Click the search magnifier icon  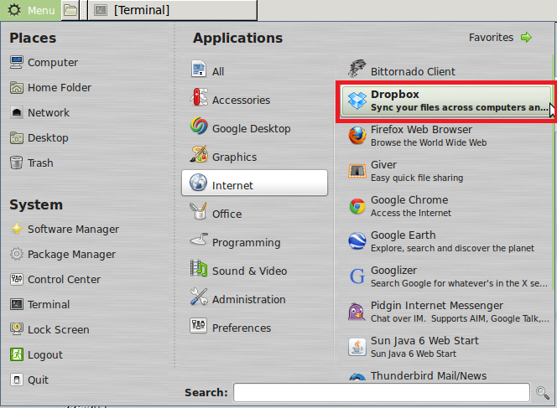pyautogui.click(x=543, y=393)
